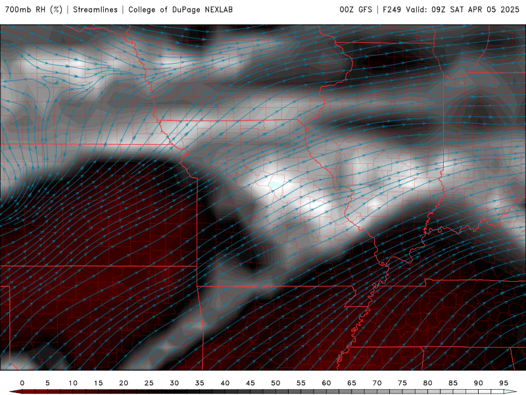This screenshot has height=395, width=526.
Task: Click the "Valid: 09Z SAT APR 05 2025" text
Action: [x=463, y=9]
